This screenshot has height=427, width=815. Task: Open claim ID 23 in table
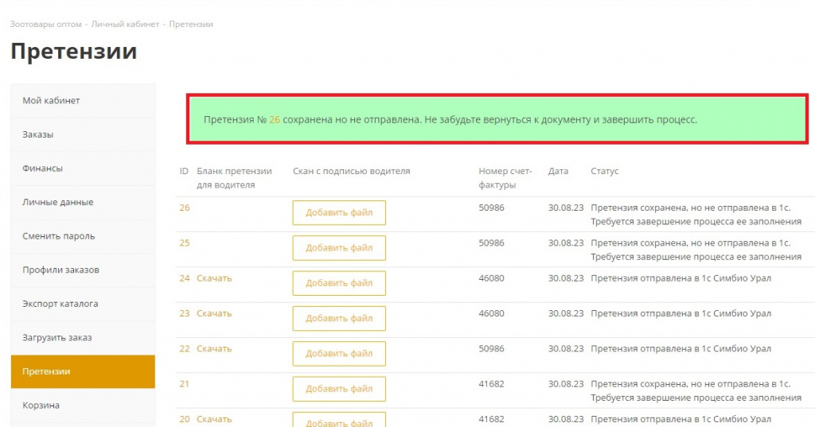pos(185,313)
